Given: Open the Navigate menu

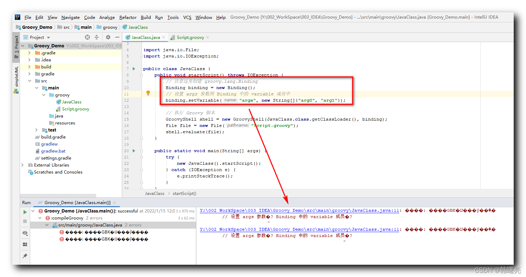Looking at the screenshot, I should point(71,17).
